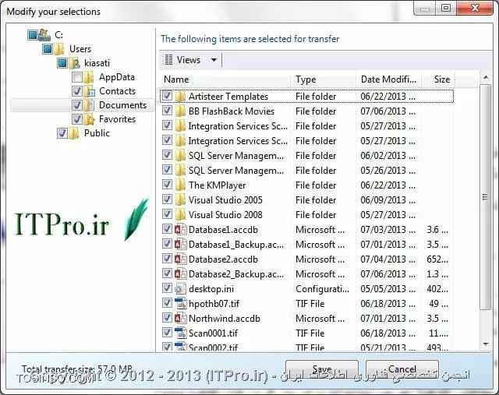The width and height of the screenshot is (499, 395).
Task: Click the Public folder icon
Action: pyautogui.click(x=74, y=133)
